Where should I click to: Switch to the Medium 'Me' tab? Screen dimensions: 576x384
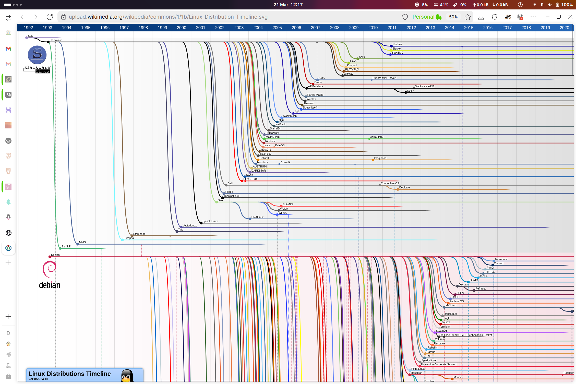click(8, 95)
